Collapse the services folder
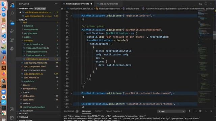216x121 pixels. point(28,41)
